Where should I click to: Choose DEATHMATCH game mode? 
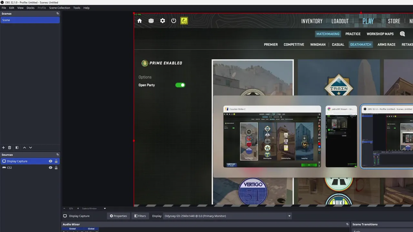coord(361,44)
